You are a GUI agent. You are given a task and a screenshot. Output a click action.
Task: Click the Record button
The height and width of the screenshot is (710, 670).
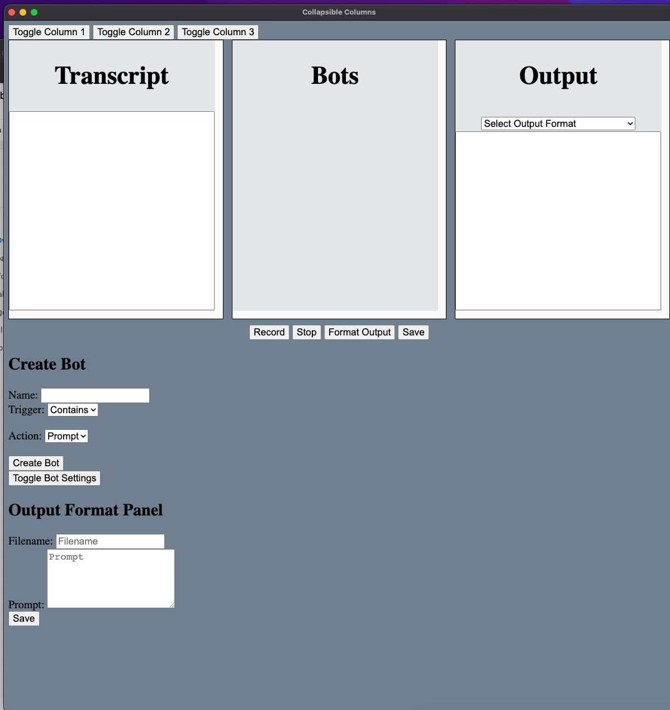pyautogui.click(x=269, y=332)
